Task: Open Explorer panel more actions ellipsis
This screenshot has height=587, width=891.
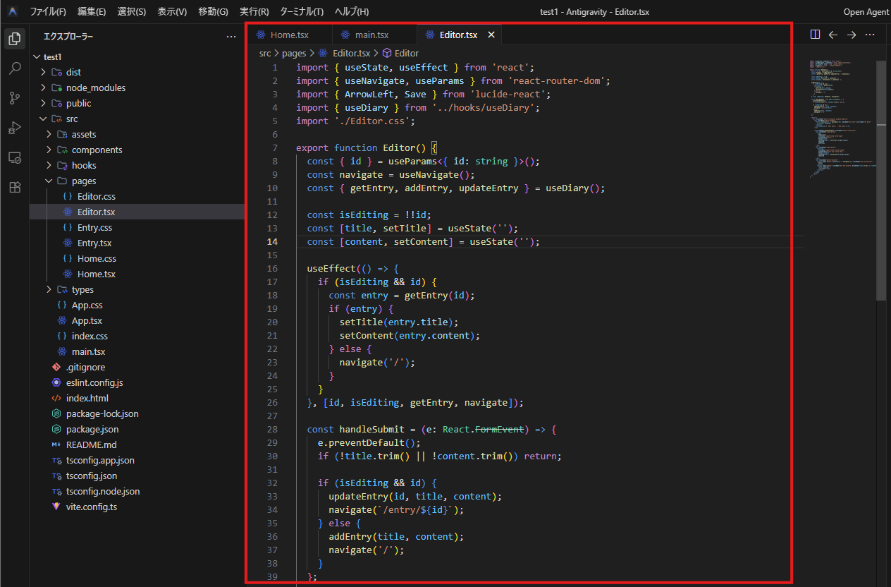Action: (231, 36)
